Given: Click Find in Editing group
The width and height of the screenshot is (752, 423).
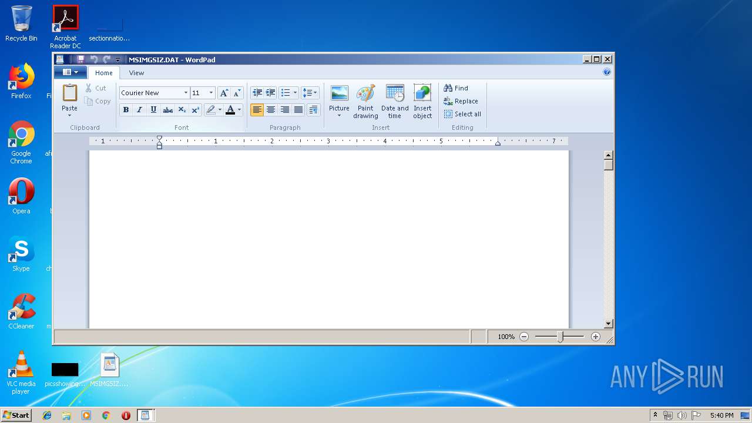Looking at the screenshot, I should point(456,88).
